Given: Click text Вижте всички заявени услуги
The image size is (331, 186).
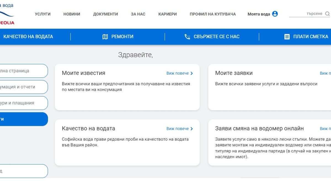Looking at the screenshot, I should point(266,84).
